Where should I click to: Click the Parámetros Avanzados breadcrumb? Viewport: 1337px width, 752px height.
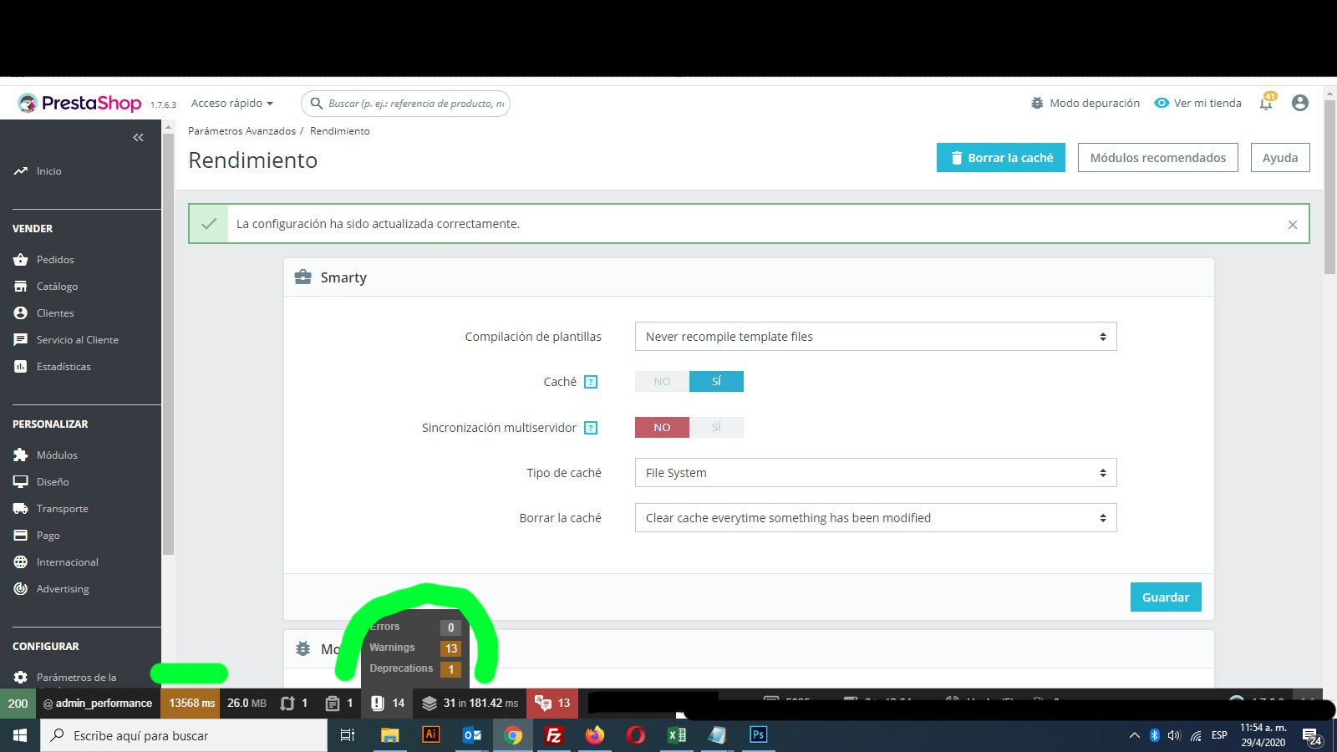coord(241,131)
